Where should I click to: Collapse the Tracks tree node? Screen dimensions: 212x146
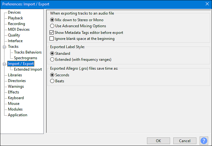[4, 47]
